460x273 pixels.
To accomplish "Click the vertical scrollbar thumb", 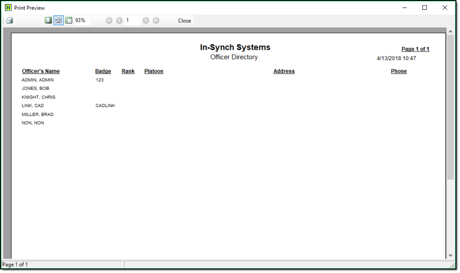I will [x=450, y=106].
